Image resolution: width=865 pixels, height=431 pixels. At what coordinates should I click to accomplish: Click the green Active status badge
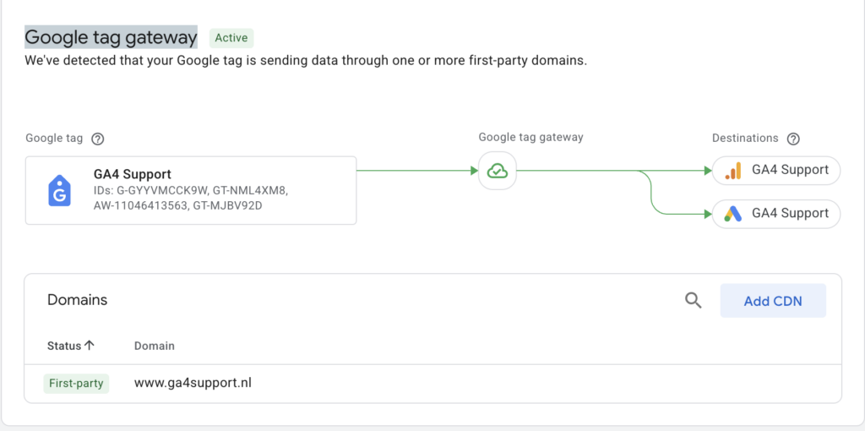231,38
